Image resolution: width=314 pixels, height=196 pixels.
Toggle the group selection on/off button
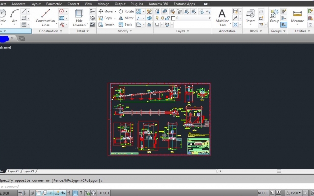coord(284,24)
